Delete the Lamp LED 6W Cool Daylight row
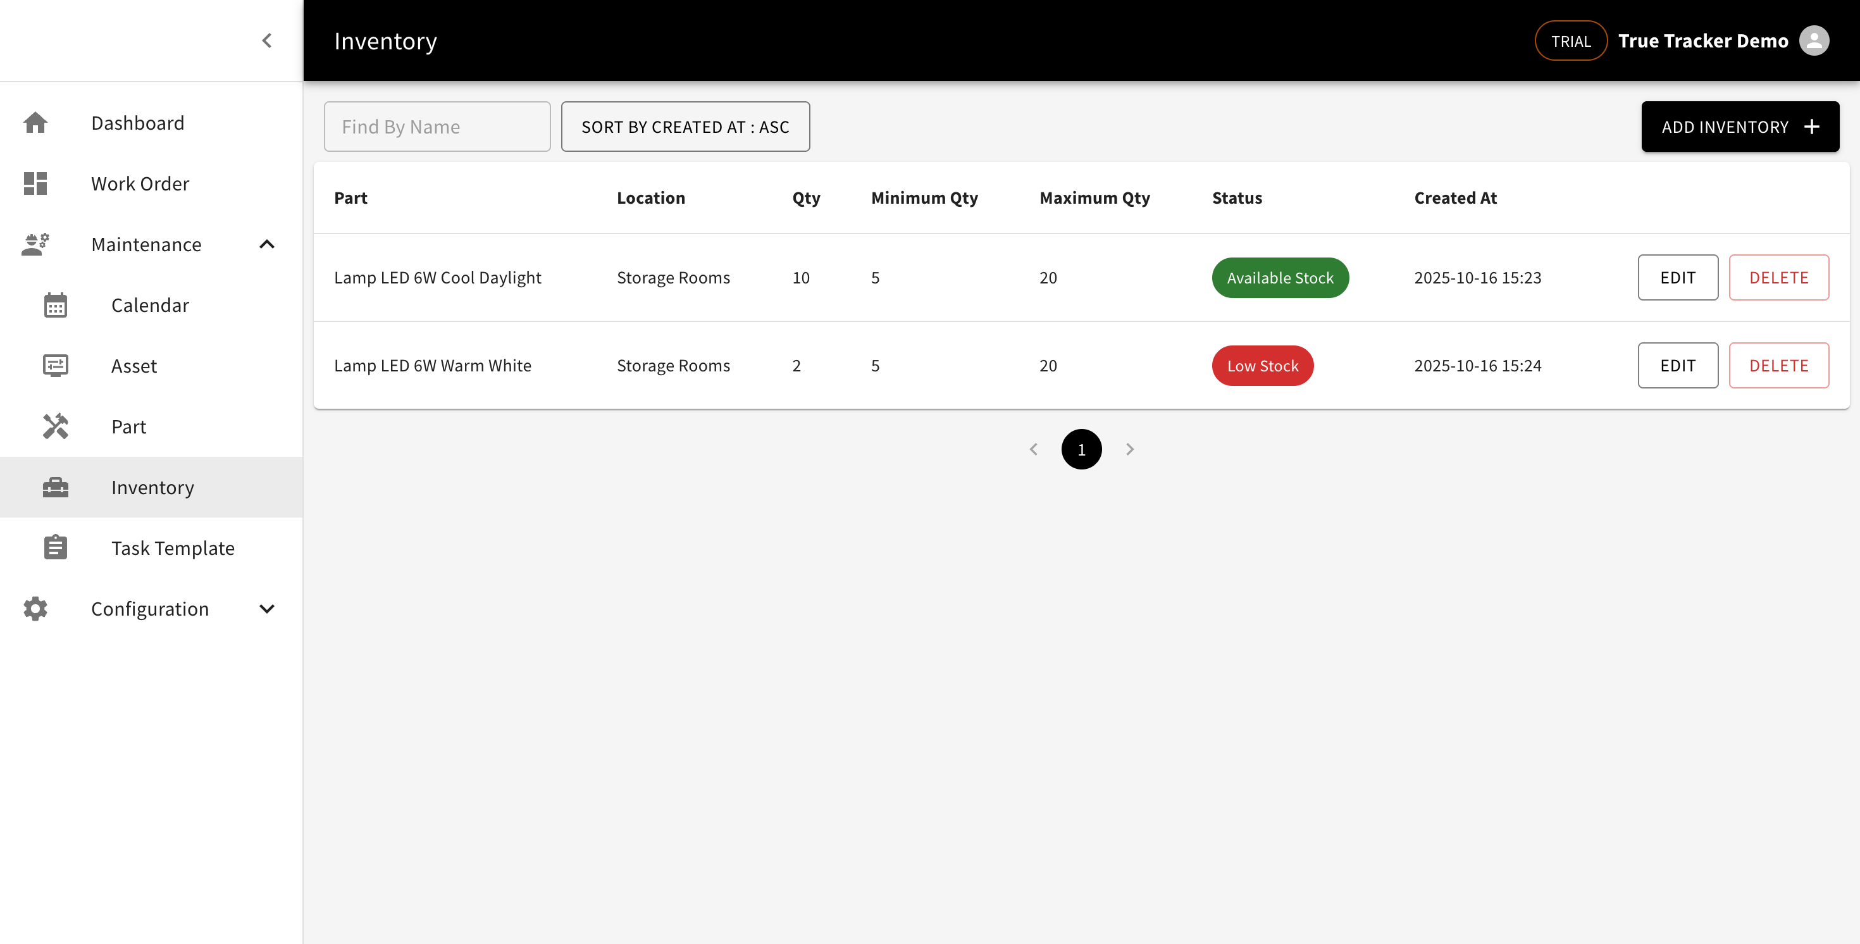 pyautogui.click(x=1778, y=277)
